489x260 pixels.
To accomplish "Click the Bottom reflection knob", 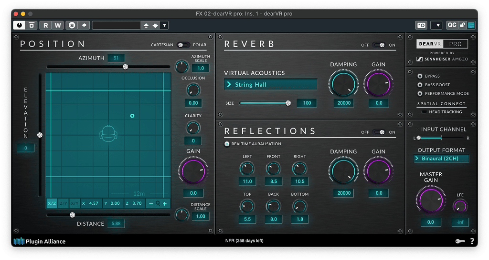I will (299, 206).
